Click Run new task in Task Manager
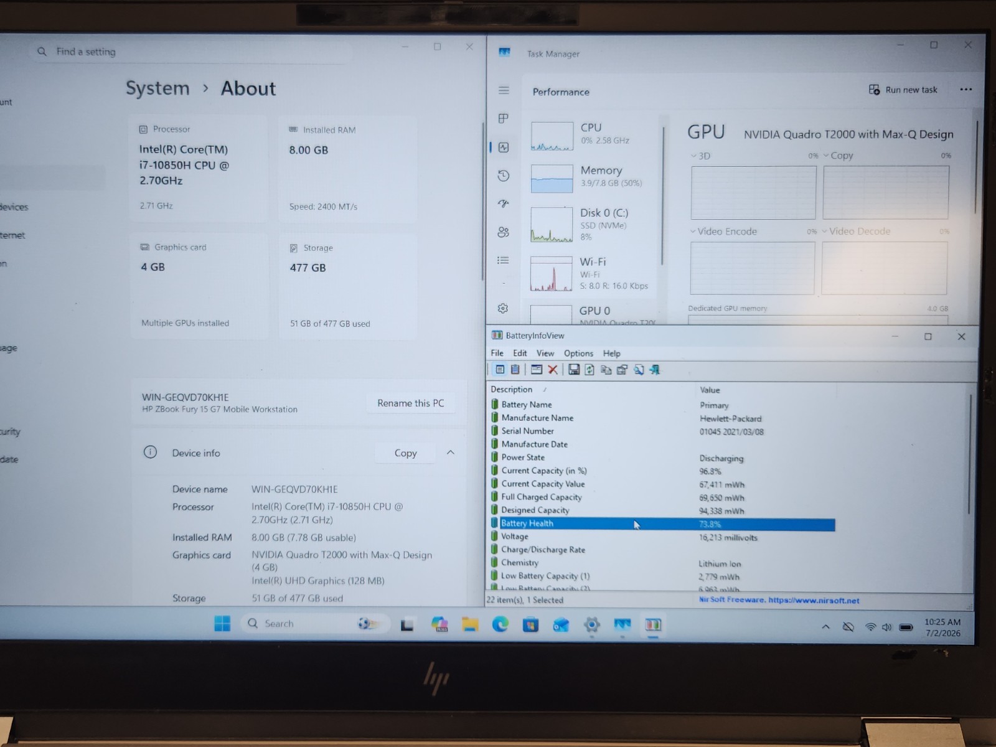Image resolution: width=996 pixels, height=747 pixels. pos(903,90)
